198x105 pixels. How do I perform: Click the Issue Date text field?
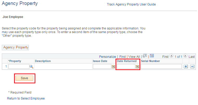pyautogui.click(x=102, y=67)
